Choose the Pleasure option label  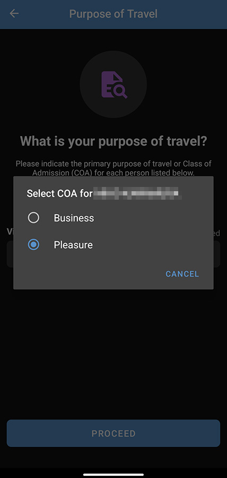(x=73, y=245)
